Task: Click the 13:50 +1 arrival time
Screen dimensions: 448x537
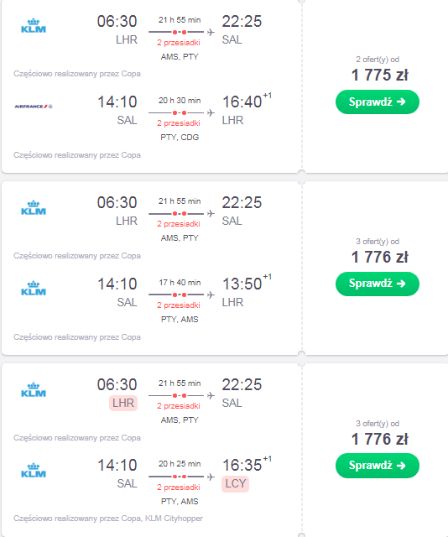Action: (247, 283)
